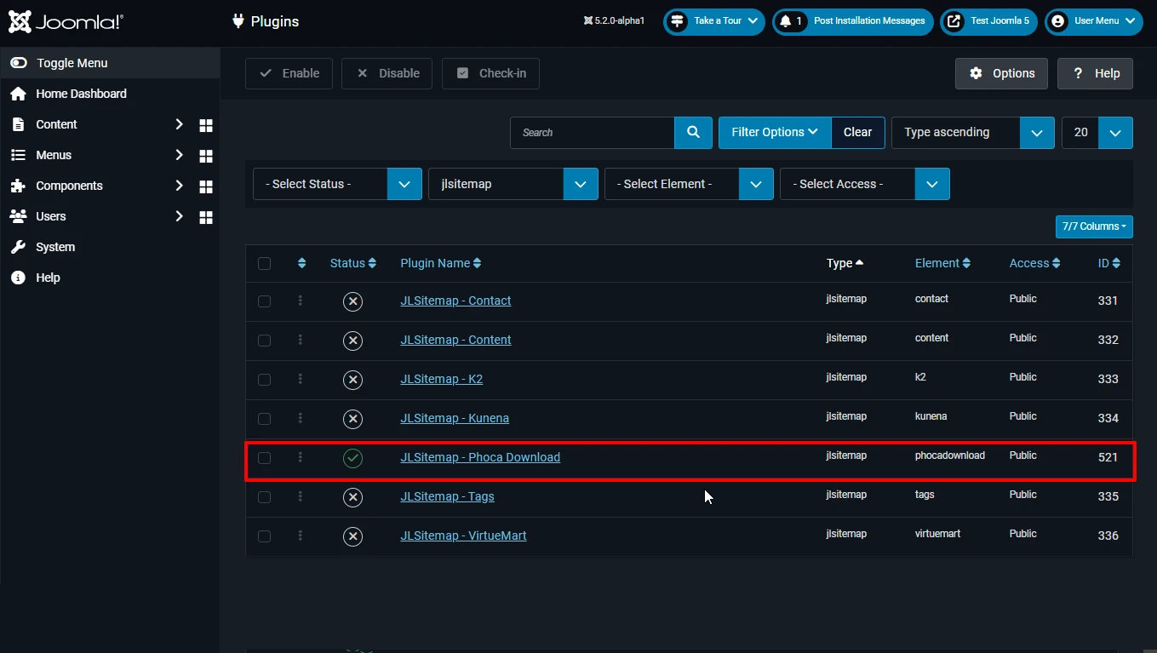Click the Check-in toolbar button
The width and height of the screenshot is (1157, 653).
tap(490, 73)
